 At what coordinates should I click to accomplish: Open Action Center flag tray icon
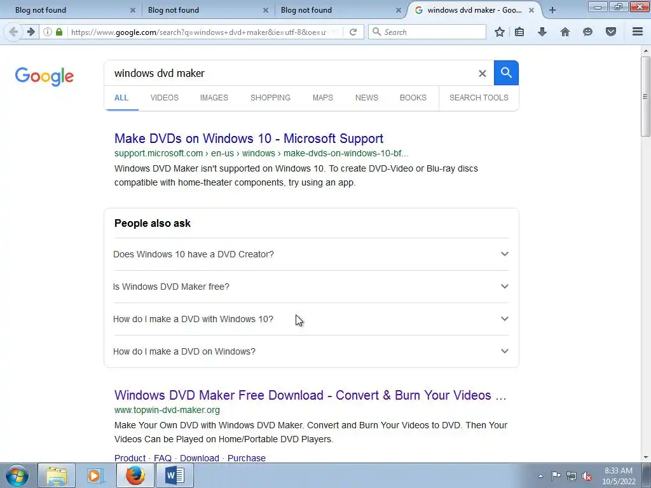[x=556, y=476]
